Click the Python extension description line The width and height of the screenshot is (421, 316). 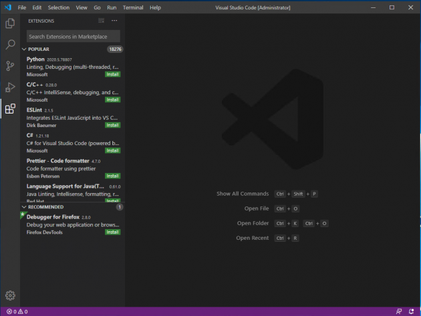click(x=72, y=67)
